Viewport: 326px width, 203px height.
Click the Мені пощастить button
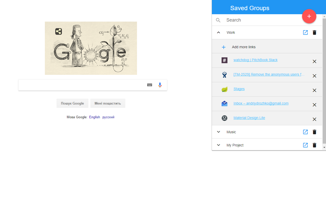107,103
